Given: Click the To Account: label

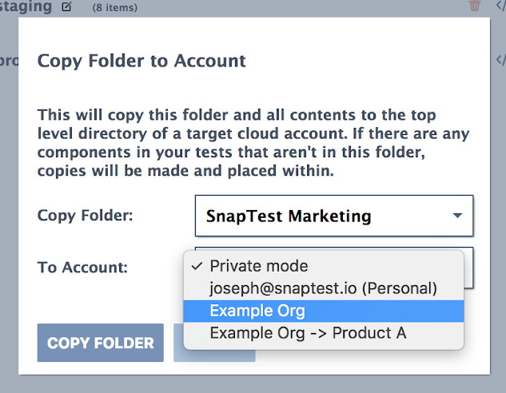Looking at the screenshot, I should click(x=82, y=268).
